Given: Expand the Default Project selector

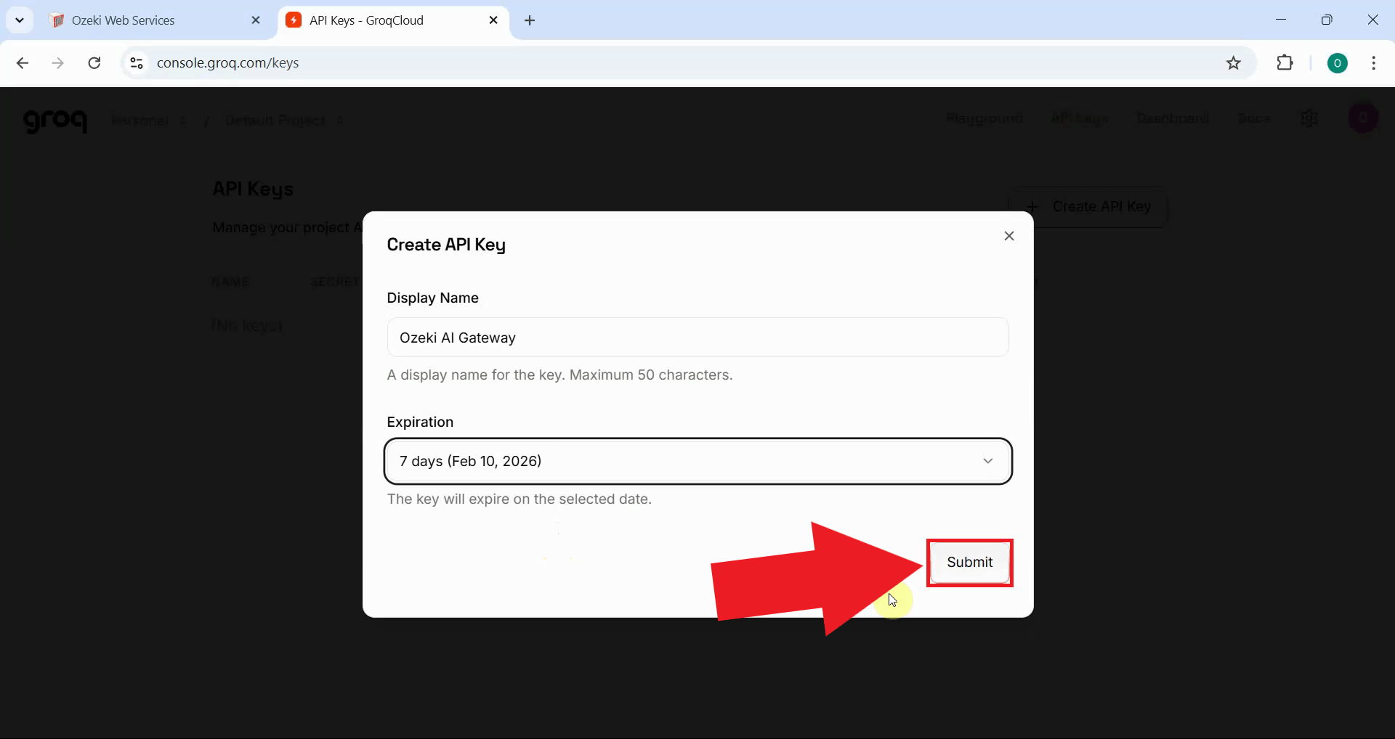Looking at the screenshot, I should (x=283, y=121).
